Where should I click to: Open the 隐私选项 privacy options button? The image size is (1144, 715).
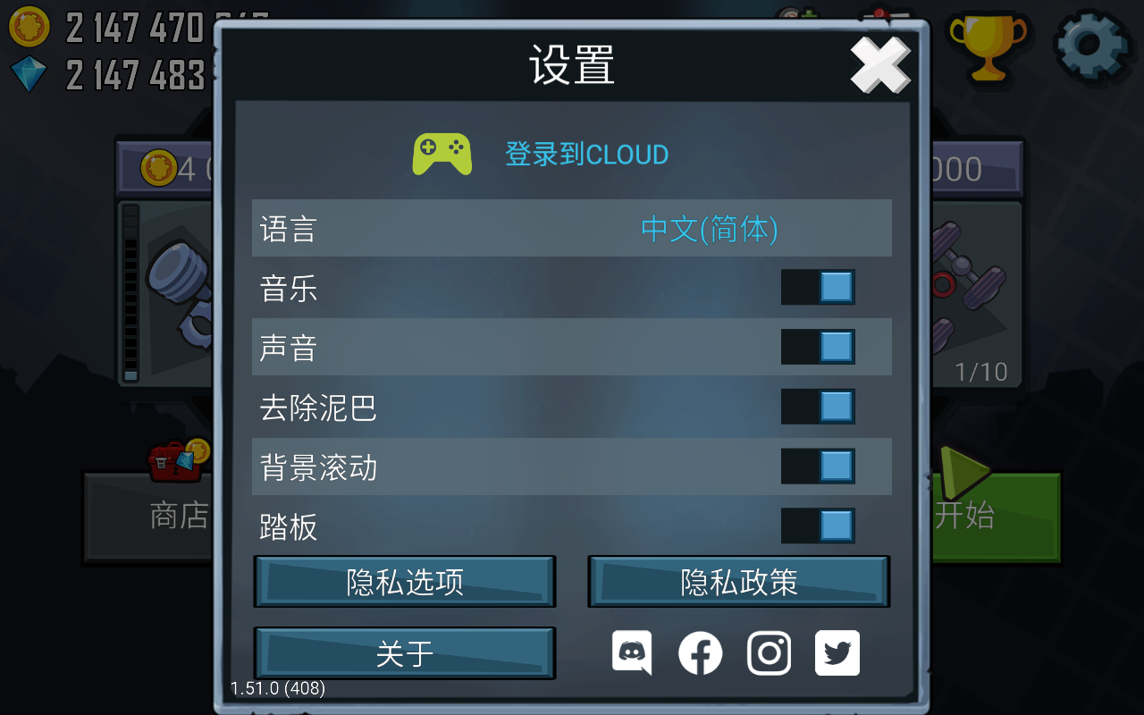pos(405,582)
